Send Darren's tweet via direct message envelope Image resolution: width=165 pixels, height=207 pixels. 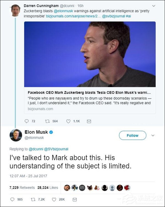click(x=89, y=121)
